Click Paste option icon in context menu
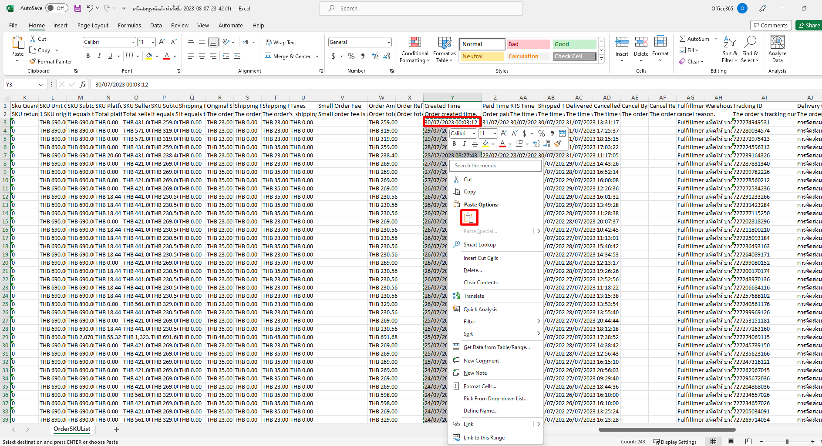The width and height of the screenshot is (822, 446). coord(469,217)
